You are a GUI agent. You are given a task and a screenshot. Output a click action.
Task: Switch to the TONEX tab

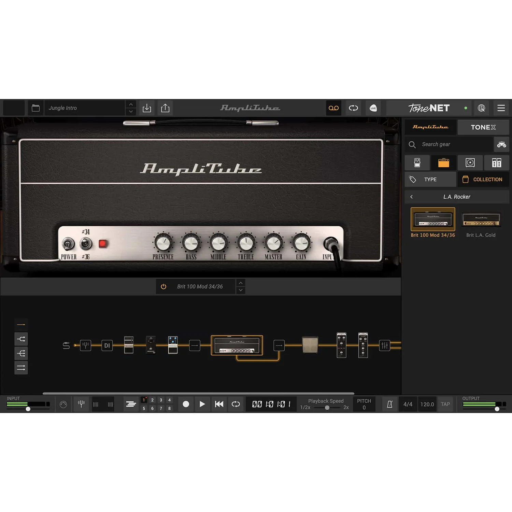483,127
